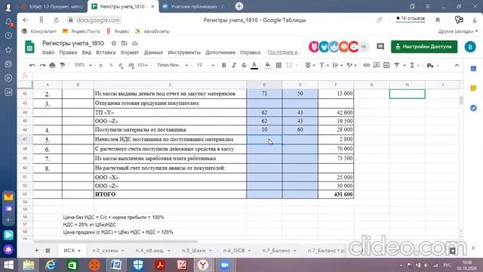Open the Формат menu
This screenshot has width=483, height=272.
click(x=129, y=52)
